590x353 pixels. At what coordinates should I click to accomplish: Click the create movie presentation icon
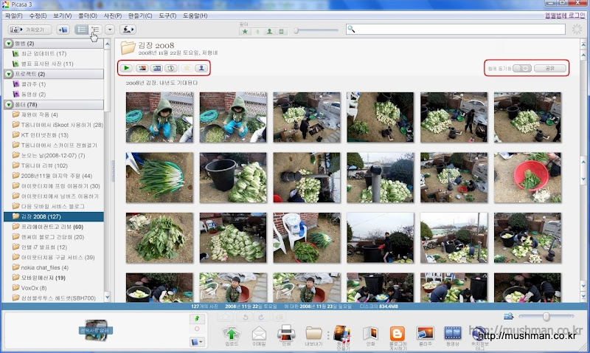156,68
